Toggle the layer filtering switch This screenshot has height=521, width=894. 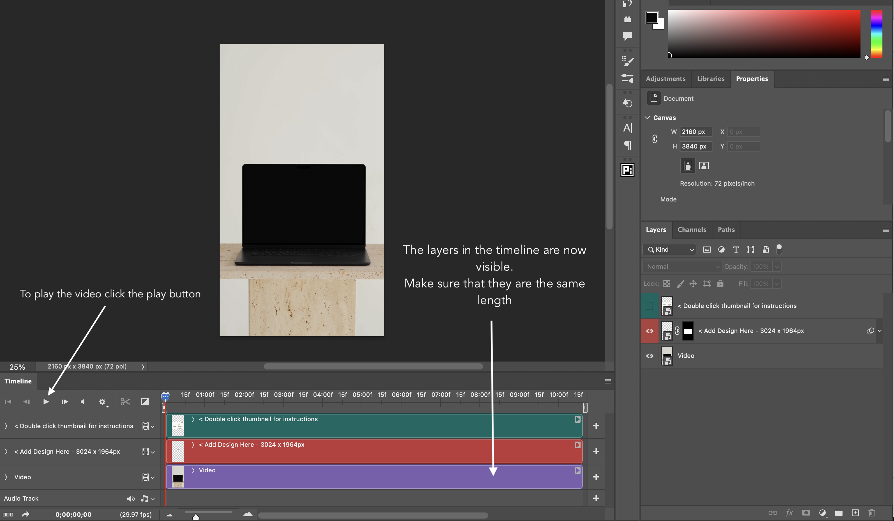779,250
